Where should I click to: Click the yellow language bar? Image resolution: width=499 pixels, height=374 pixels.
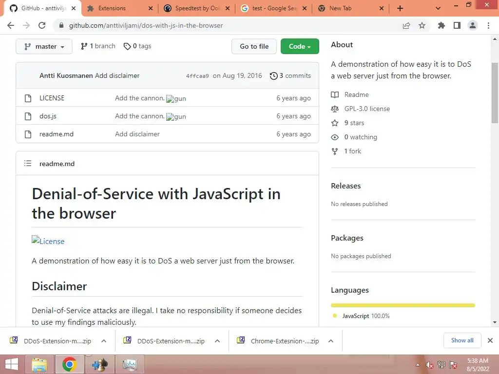(x=403, y=305)
